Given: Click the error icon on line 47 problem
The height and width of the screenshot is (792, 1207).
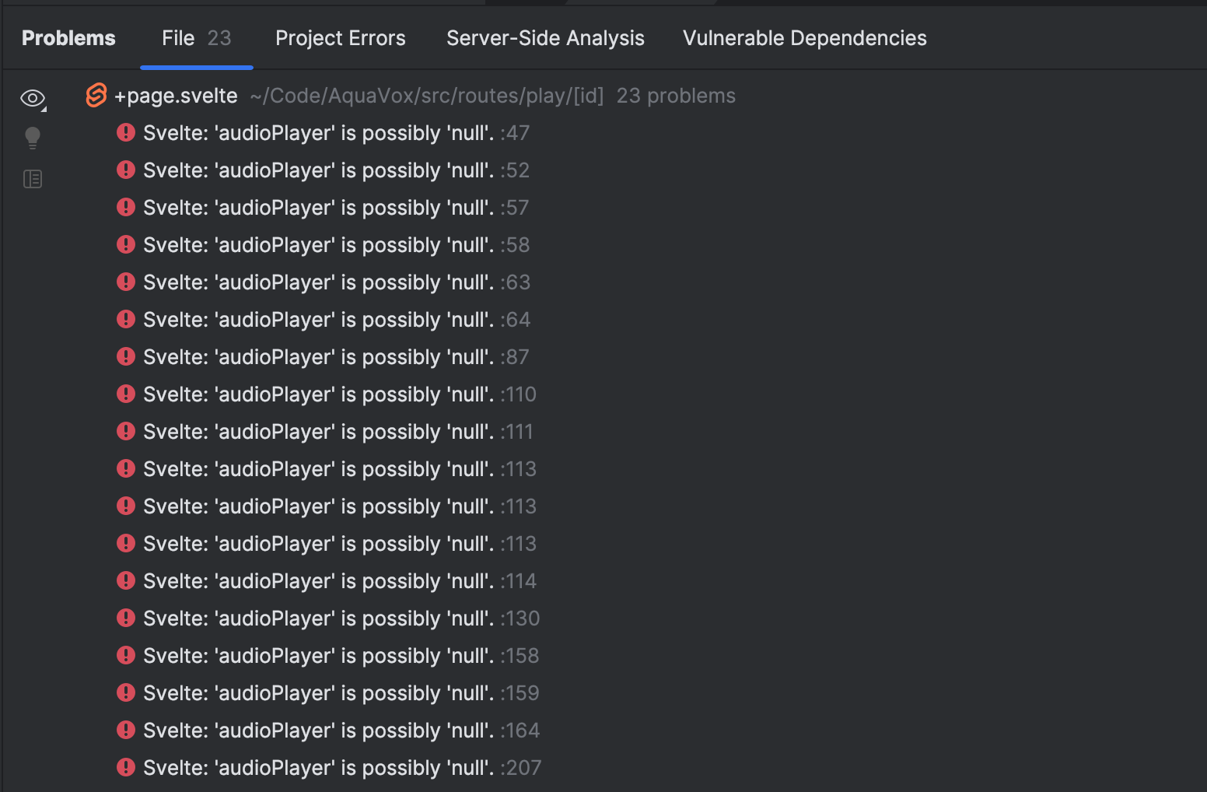Looking at the screenshot, I should (x=125, y=132).
